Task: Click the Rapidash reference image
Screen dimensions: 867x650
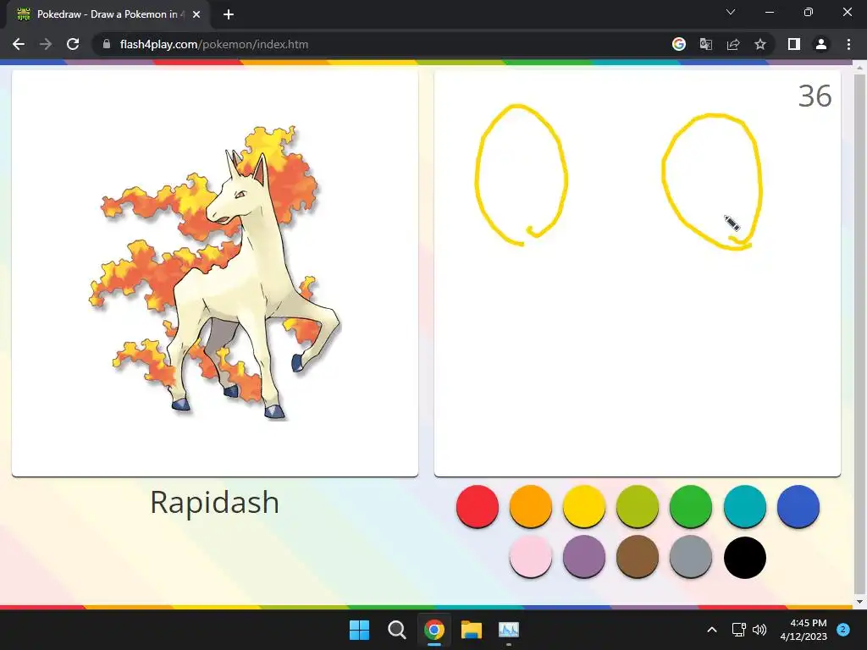Action: click(x=215, y=273)
